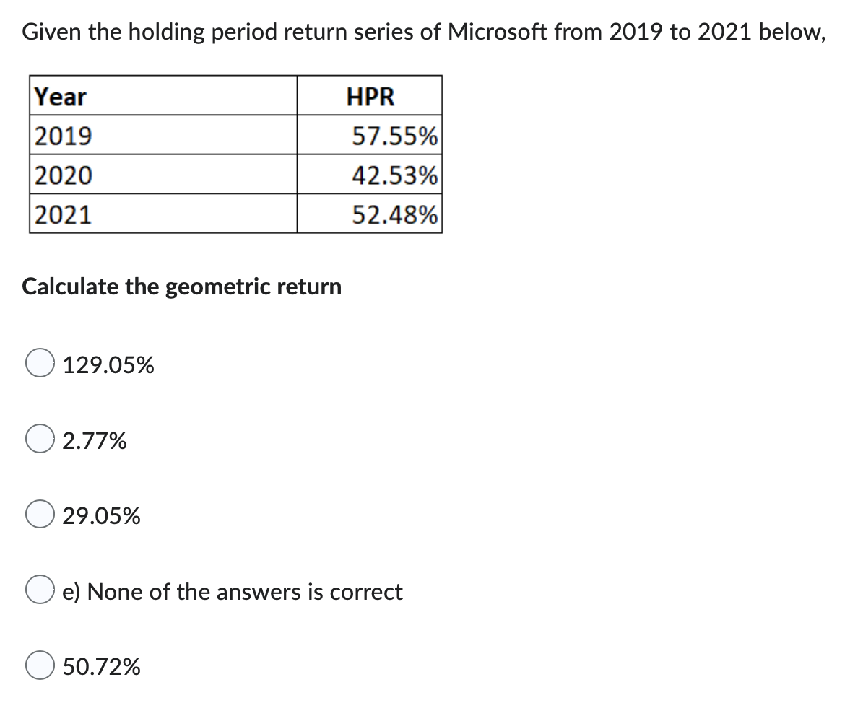Click the 52.48% HPR value
This screenshot has width=858, height=703.
click(x=391, y=214)
